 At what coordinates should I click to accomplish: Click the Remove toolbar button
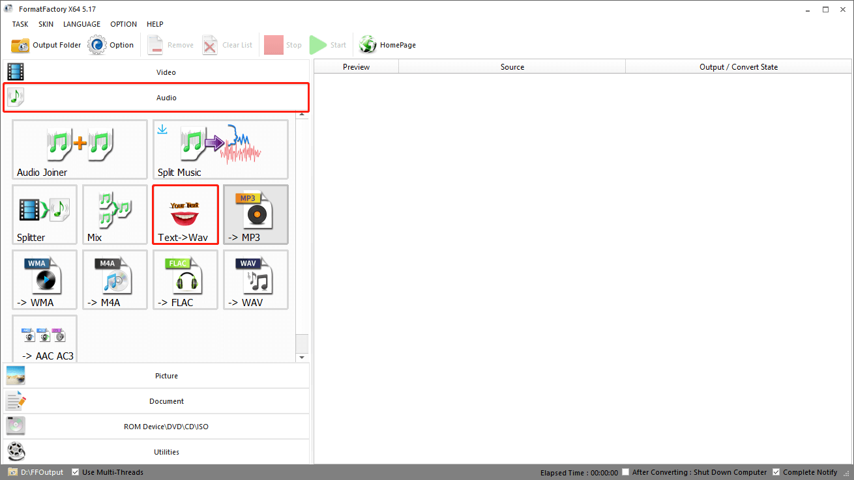pyautogui.click(x=170, y=45)
